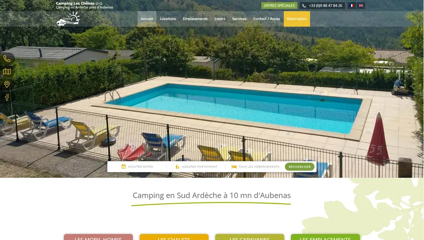Screen dimensions: 424x240
Task: Call the +33 (0)9 88 47 84 26 number
Action: tap(322, 5)
